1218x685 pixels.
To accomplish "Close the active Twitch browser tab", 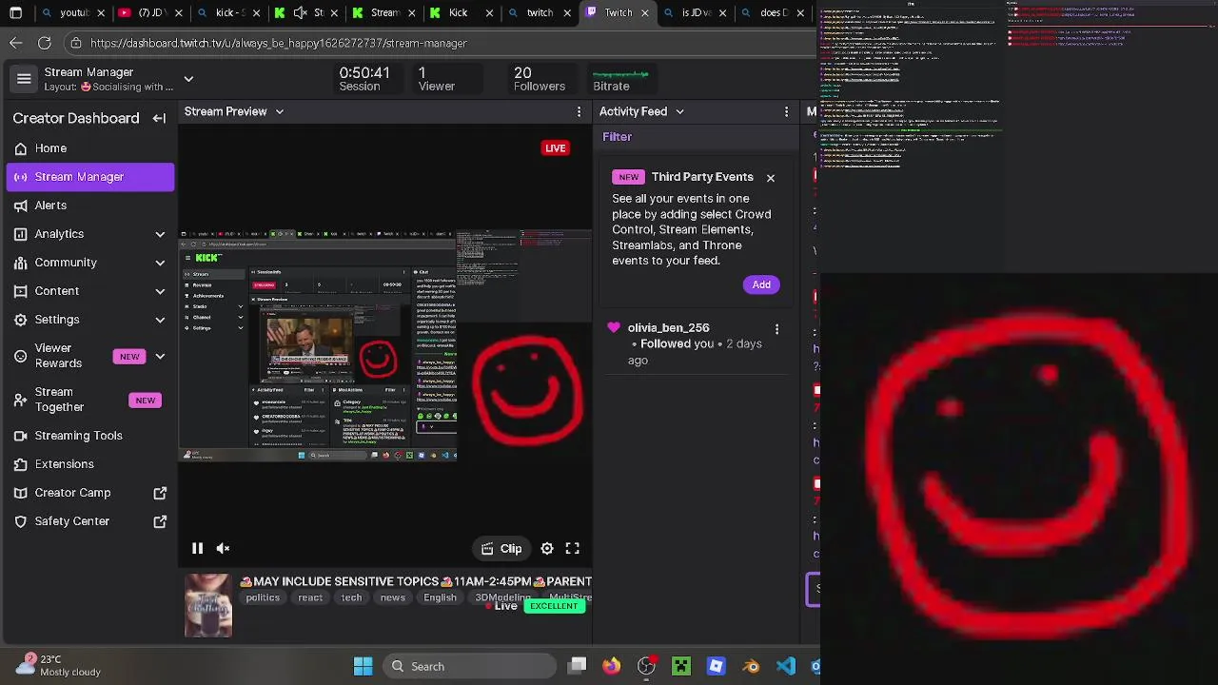I will [x=645, y=12].
